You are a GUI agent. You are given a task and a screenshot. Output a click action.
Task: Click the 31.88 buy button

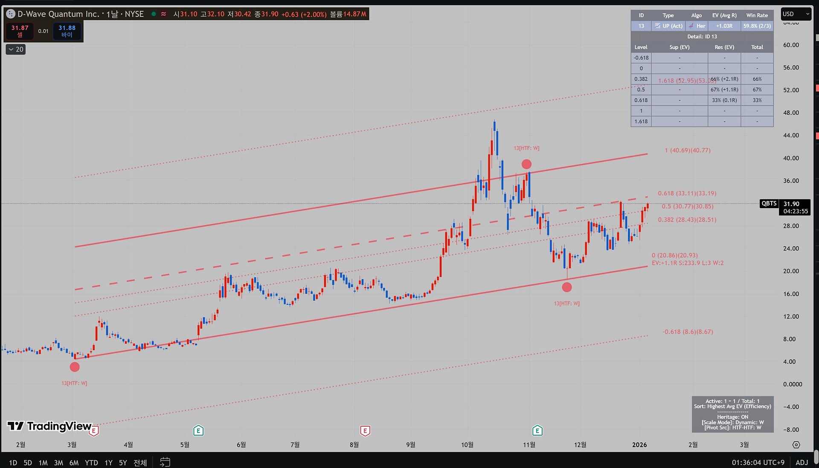tap(67, 31)
